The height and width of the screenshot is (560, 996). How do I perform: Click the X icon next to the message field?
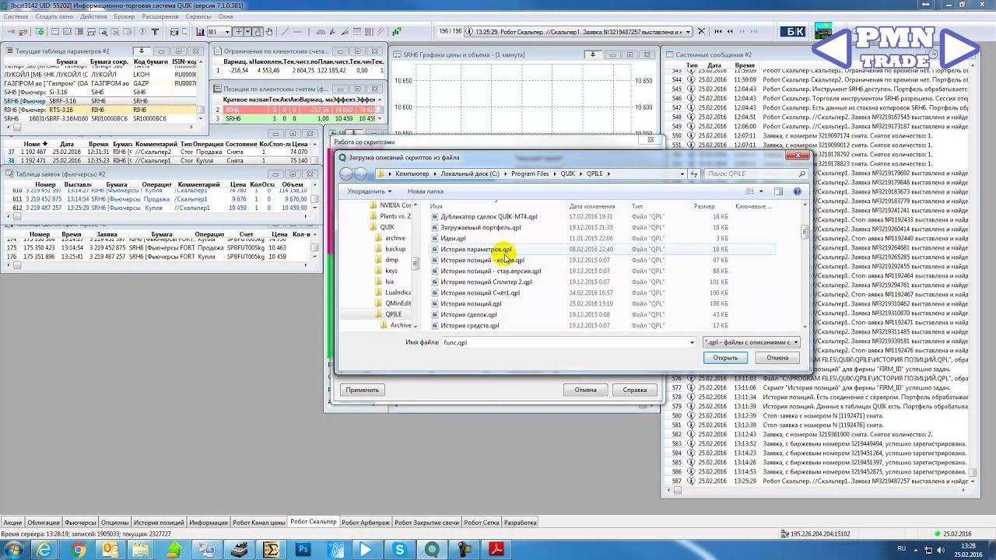point(701,32)
